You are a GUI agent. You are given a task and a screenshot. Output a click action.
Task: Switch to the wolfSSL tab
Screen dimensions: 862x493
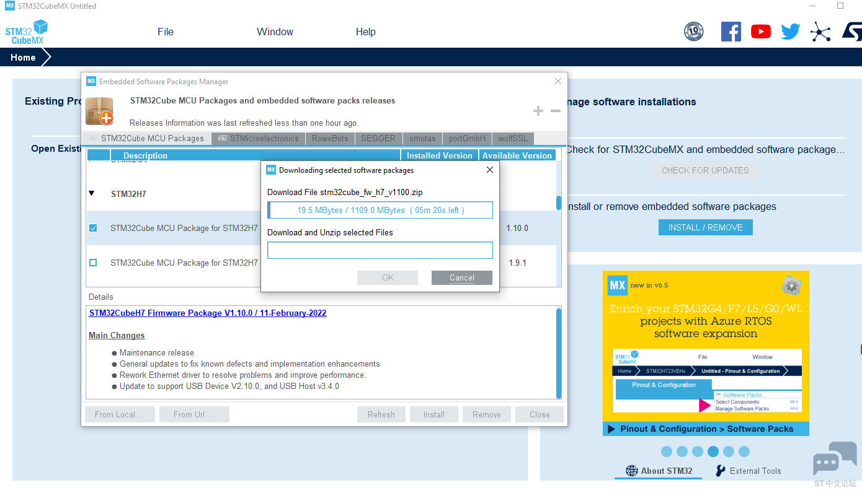(x=512, y=138)
